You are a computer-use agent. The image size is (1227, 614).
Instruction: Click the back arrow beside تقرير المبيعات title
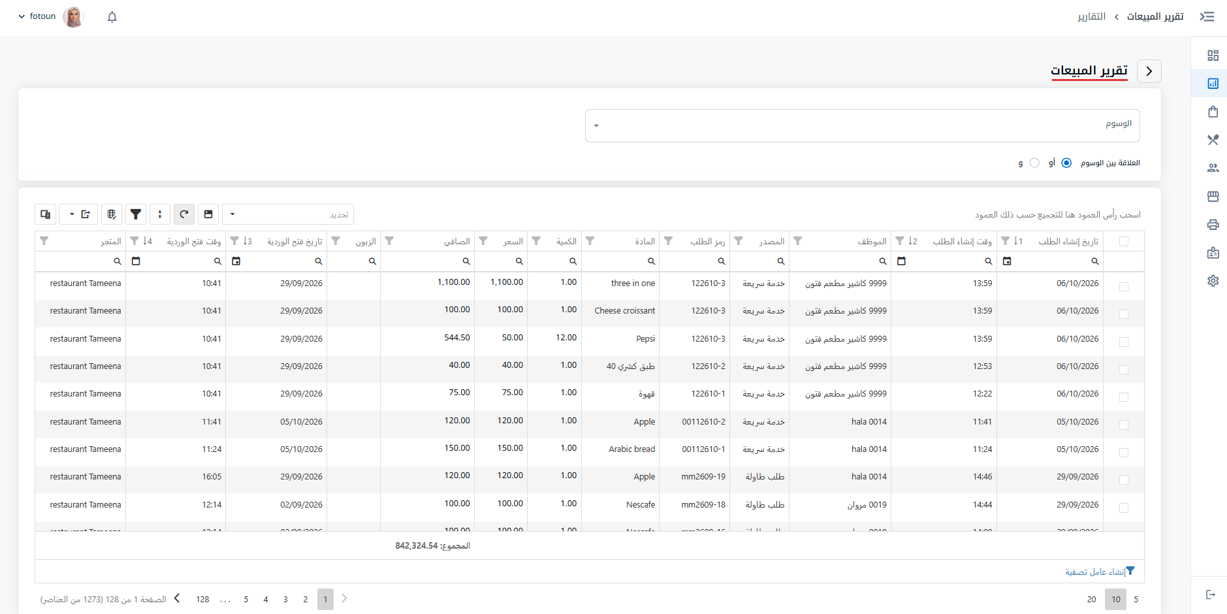tap(1149, 71)
